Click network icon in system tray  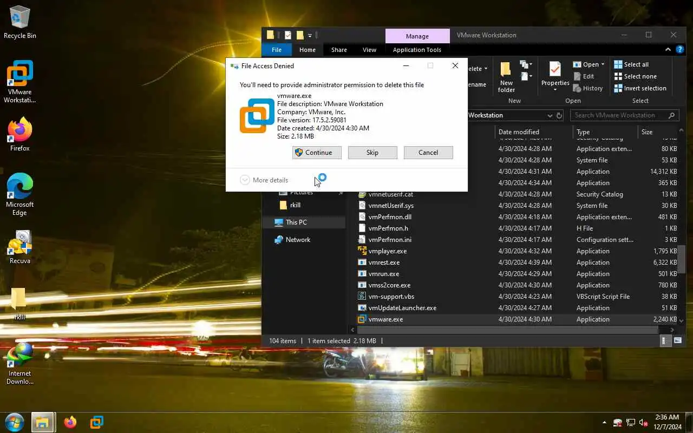(631, 423)
